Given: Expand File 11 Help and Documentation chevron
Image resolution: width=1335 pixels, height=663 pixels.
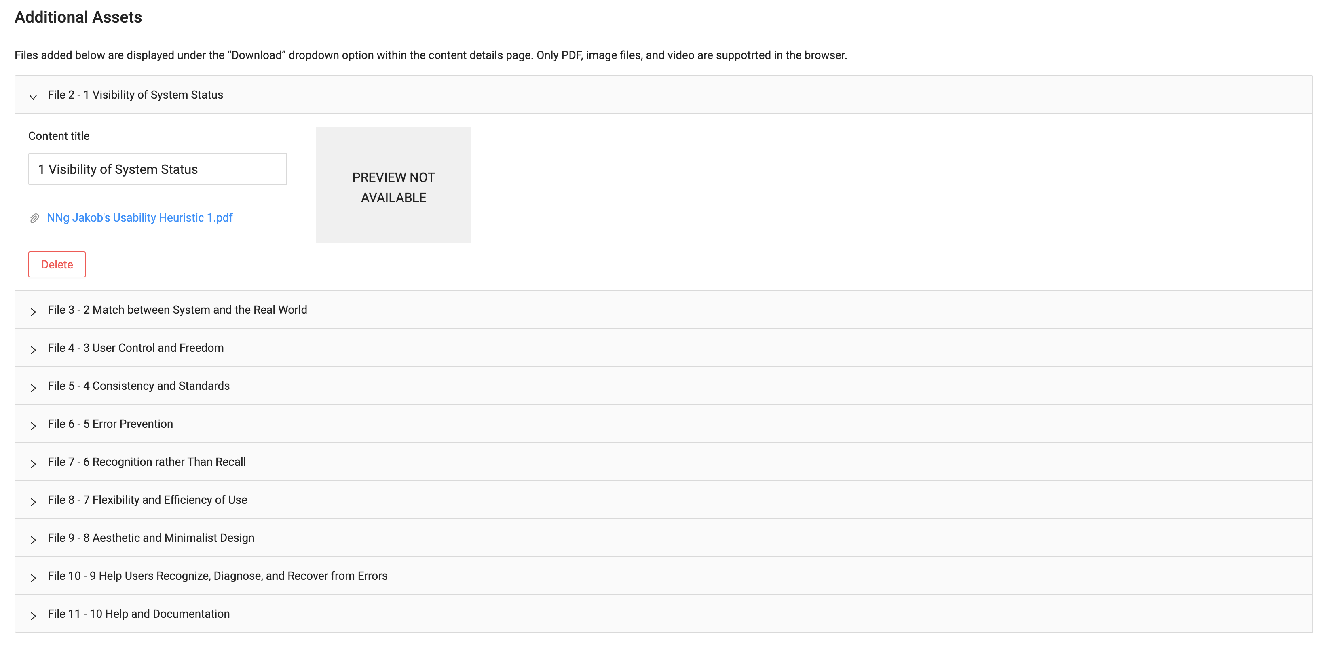Looking at the screenshot, I should [33, 616].
